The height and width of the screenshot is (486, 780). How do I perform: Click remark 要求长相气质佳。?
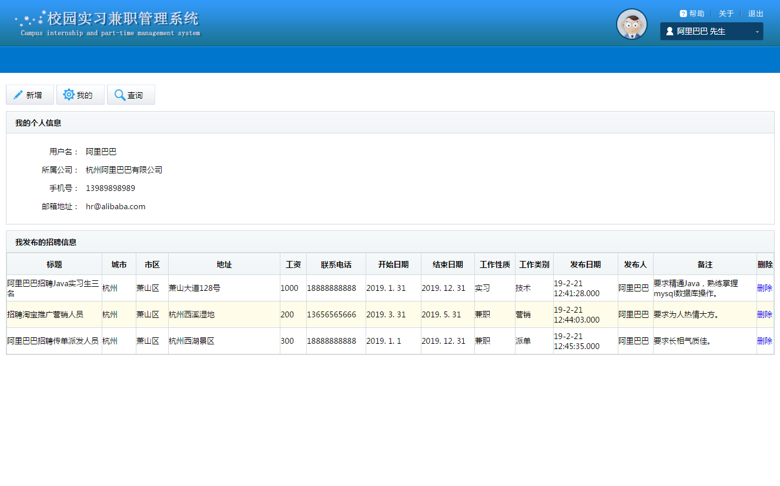pos(682,341)
